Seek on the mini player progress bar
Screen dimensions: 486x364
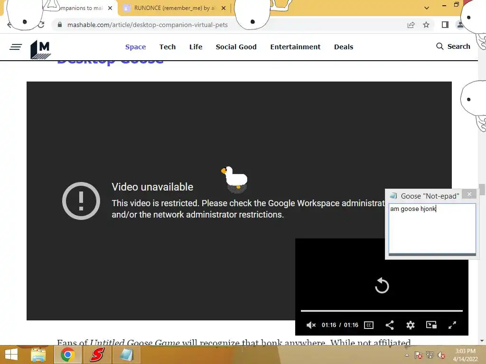382,310
